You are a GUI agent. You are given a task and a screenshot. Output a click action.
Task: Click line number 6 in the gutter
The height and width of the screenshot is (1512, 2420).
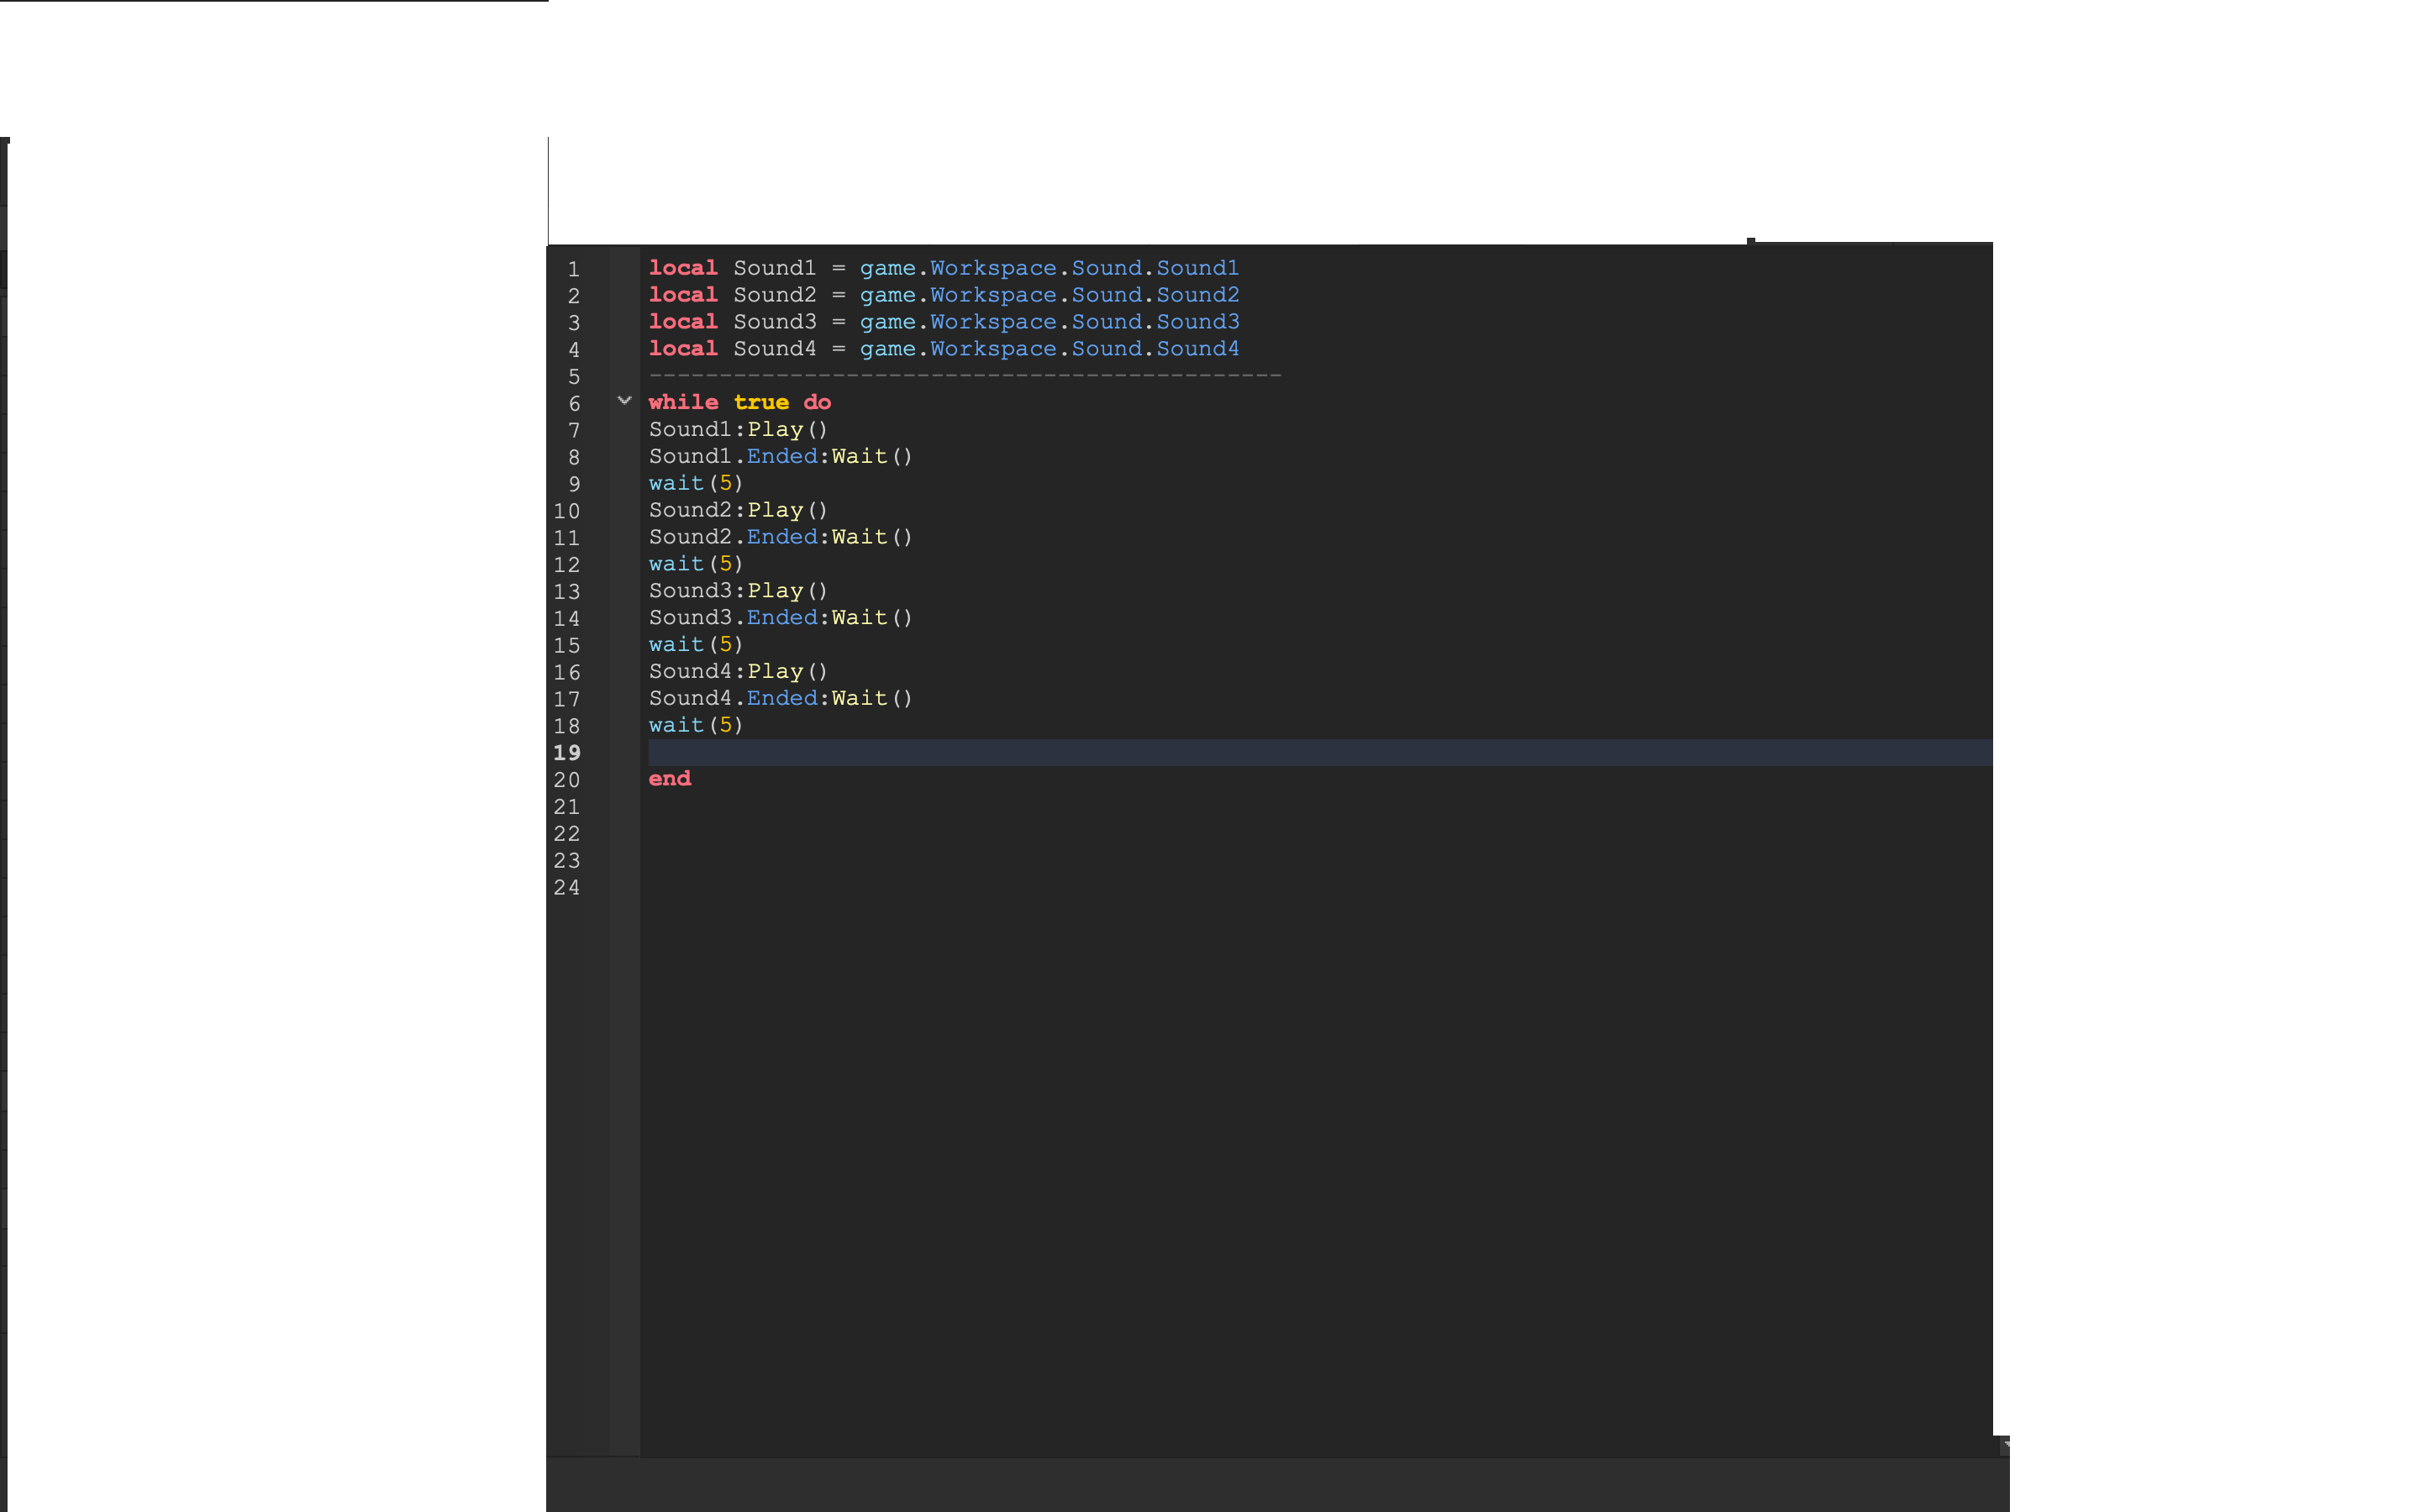(x=573, y=403)
